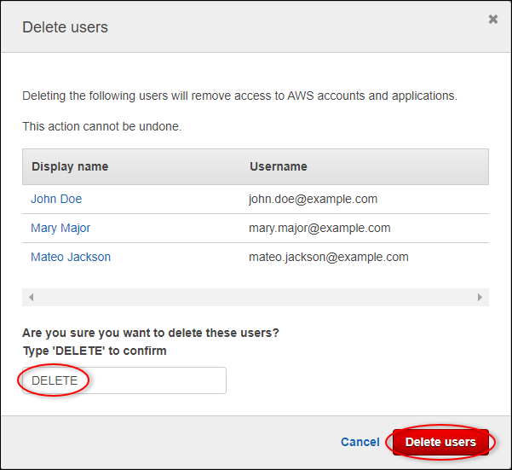
Task: Confirm with the red Delete users button
Action: coord(440,442)
